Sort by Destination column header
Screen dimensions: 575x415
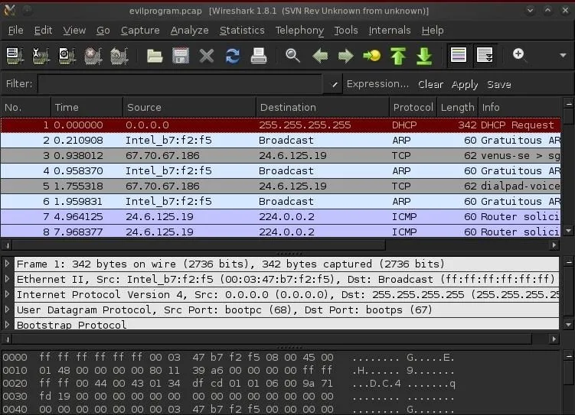pyautogui.click(x=322, y=107)
